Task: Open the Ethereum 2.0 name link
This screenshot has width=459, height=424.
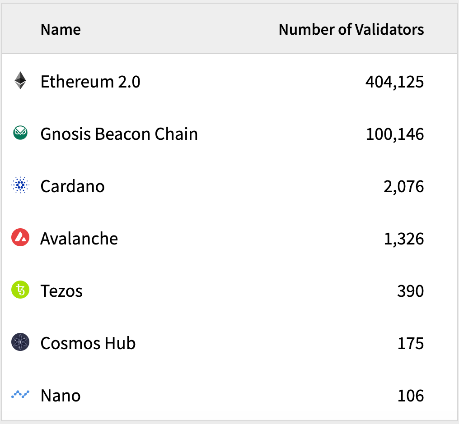Action: pyautogui.click(x=90, y=82)
